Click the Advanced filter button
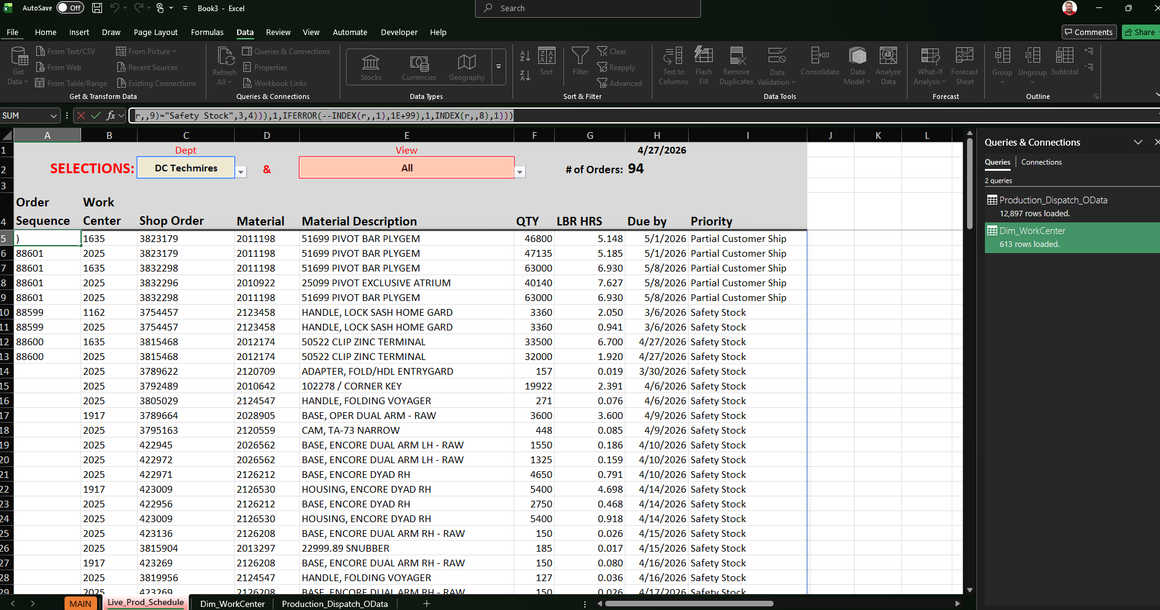1160x610 pixels. (620, 84)
